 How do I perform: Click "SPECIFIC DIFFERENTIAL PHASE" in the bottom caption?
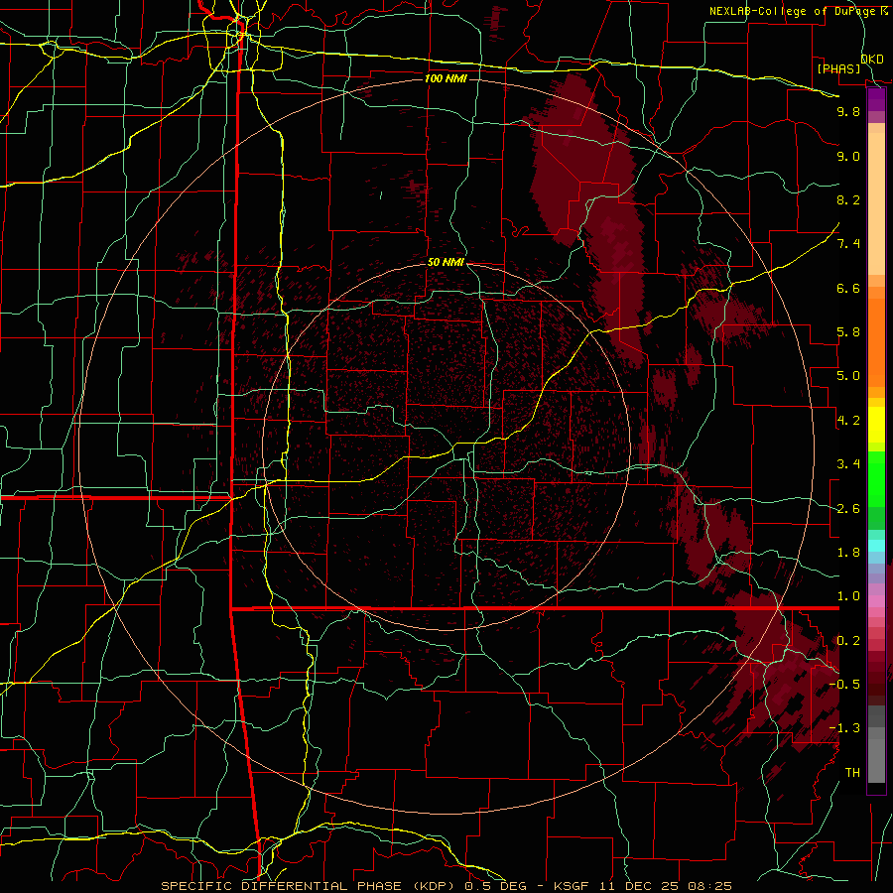[x=280, y=886]
